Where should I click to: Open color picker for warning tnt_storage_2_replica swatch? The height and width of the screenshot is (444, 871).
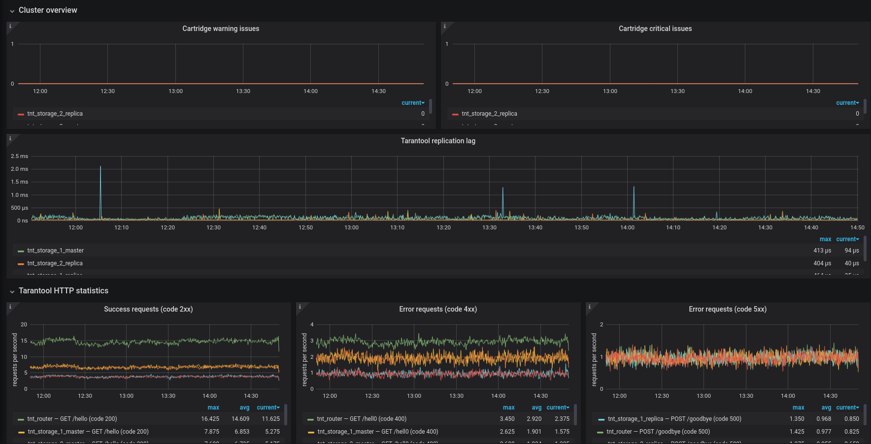pyautogui.click(x=21, y=114)
